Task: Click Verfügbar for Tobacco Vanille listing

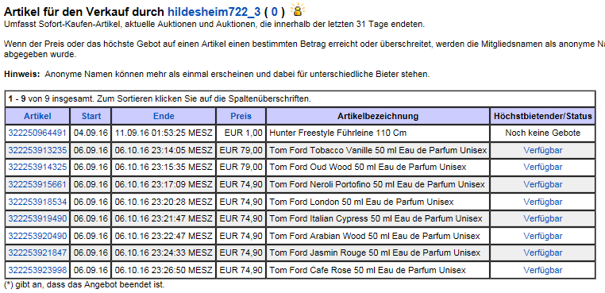Action: pyautogui.click(x=542, y=150)
